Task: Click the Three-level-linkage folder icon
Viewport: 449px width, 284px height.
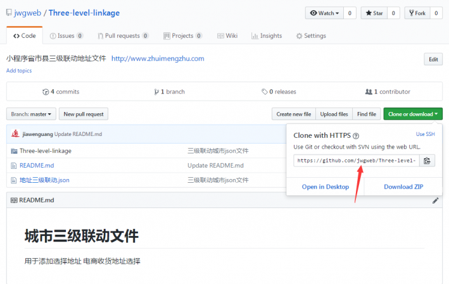Action: coord(14,151)
